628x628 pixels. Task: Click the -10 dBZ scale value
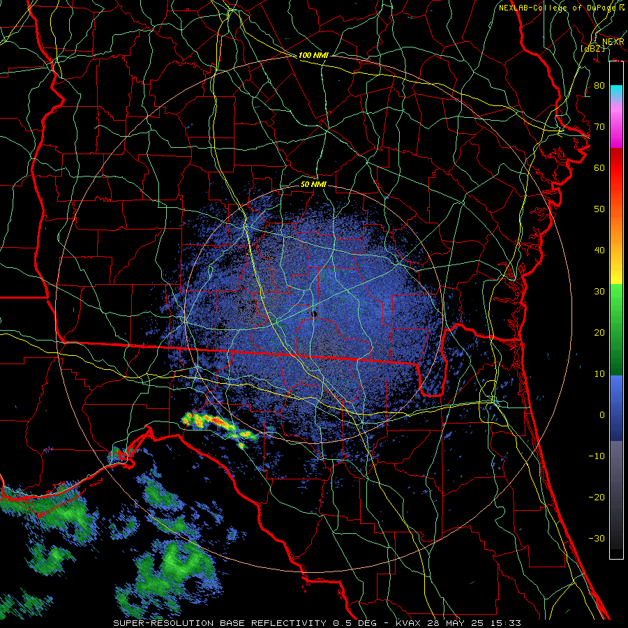[x=597, y=456]
